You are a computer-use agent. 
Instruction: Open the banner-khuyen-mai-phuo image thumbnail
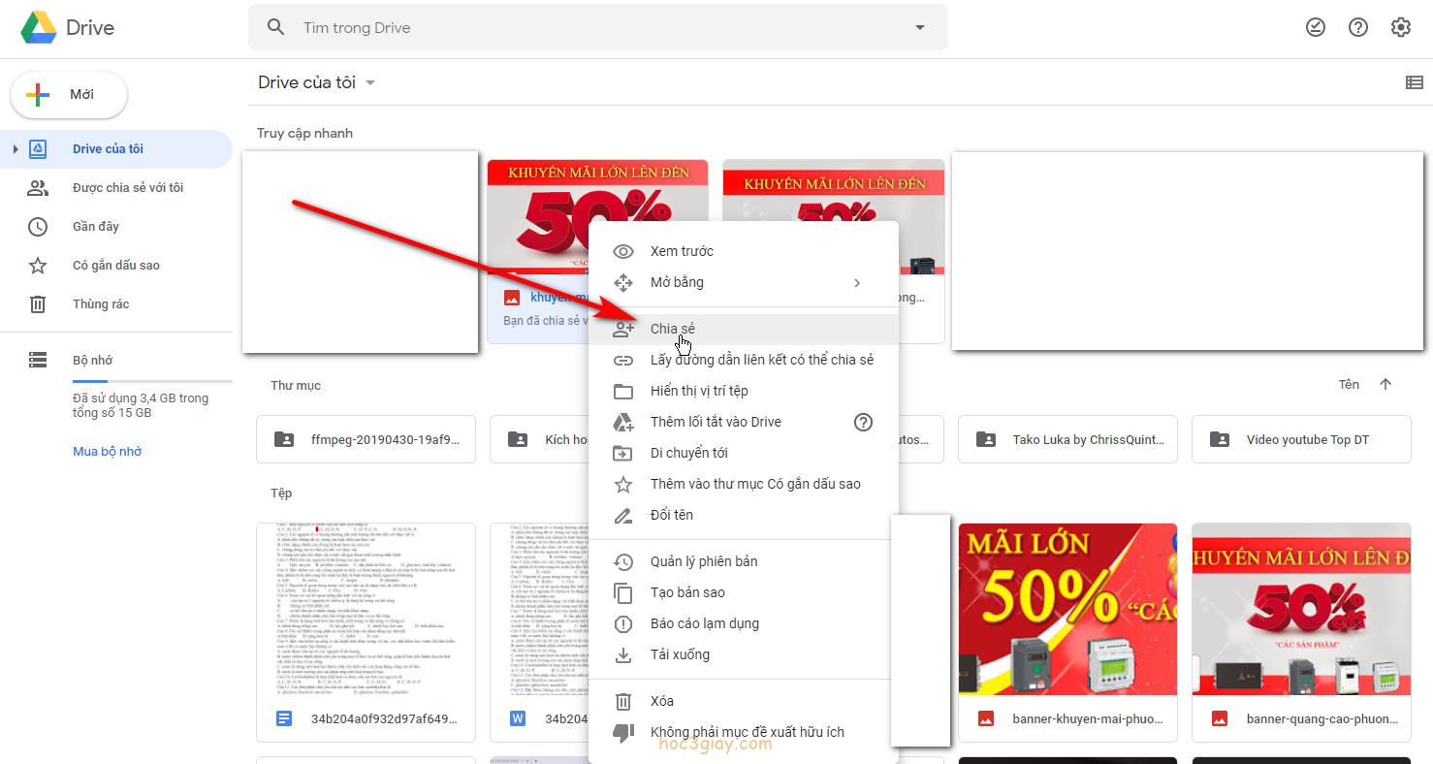pyautogui.click(x=1067, y=609)
